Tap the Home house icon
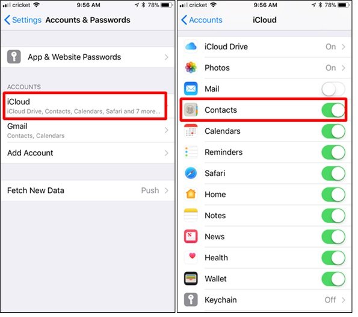The width and height of the screenshot is (358, 317). pos(191,194)
